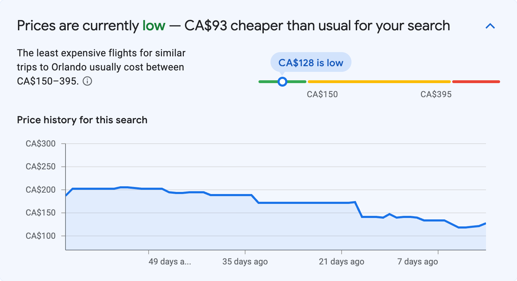Click the '21 days ago' axis label
The width and height of the screenshot is (517, 281).
(341, 262)
